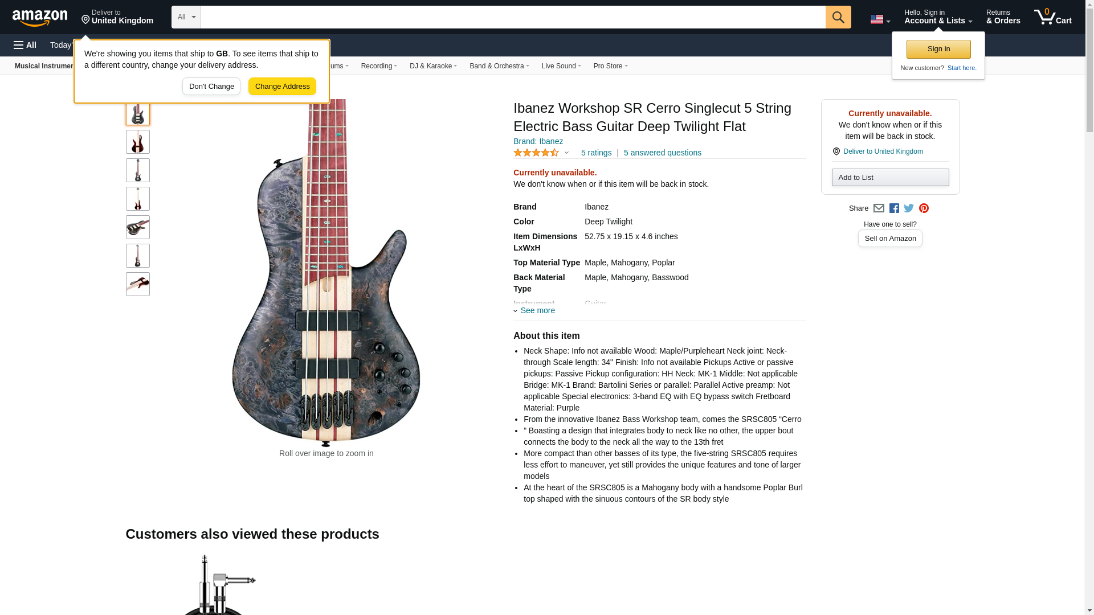Open the Live Sound category menu
1094x615 pixels.
pyautogui.click(x=561, y=66)
